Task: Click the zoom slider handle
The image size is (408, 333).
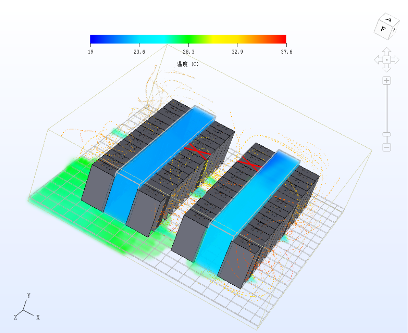Action: (x=387, y=134)
